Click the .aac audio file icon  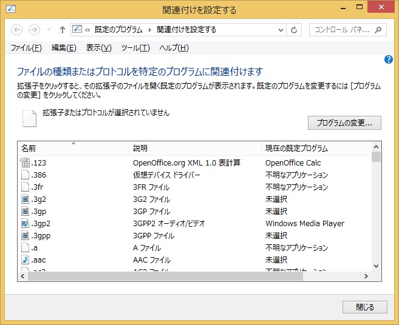tap(25, 260)
